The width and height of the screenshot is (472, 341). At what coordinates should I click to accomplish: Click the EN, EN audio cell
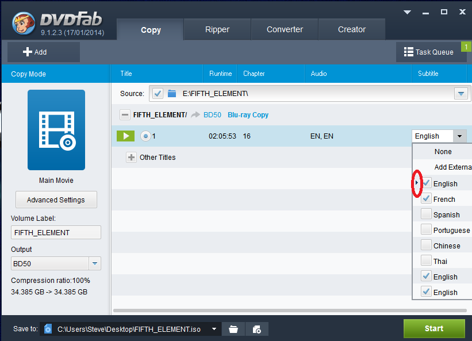click(322, 136)
